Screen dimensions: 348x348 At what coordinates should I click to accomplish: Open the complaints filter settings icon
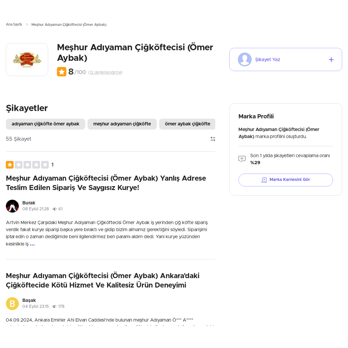[213, 139]
